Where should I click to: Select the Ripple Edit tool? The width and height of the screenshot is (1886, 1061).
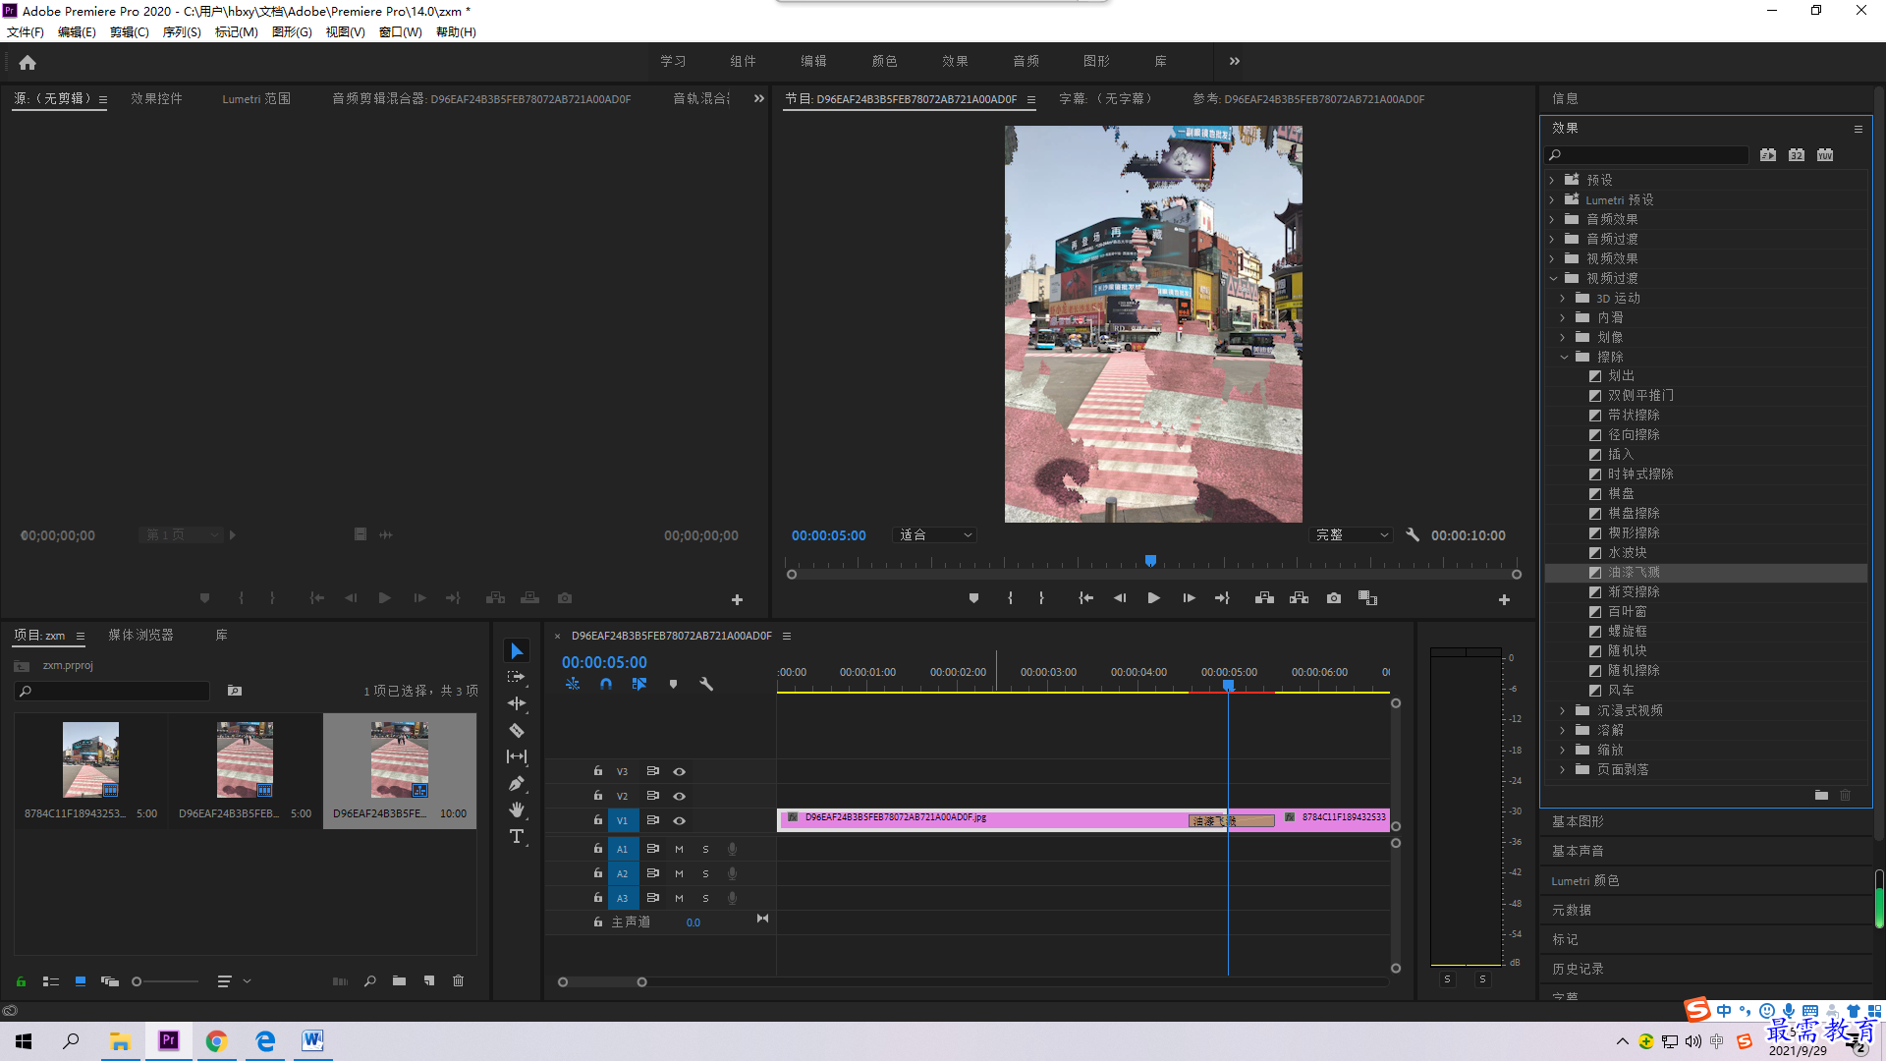pyautogui.click(x=517, y=703)
